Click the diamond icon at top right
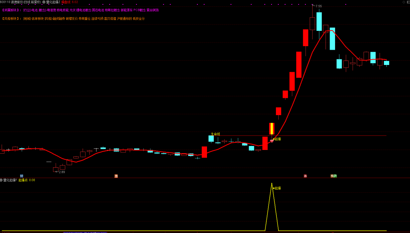410x233 pixels. [x=404, y=2]
